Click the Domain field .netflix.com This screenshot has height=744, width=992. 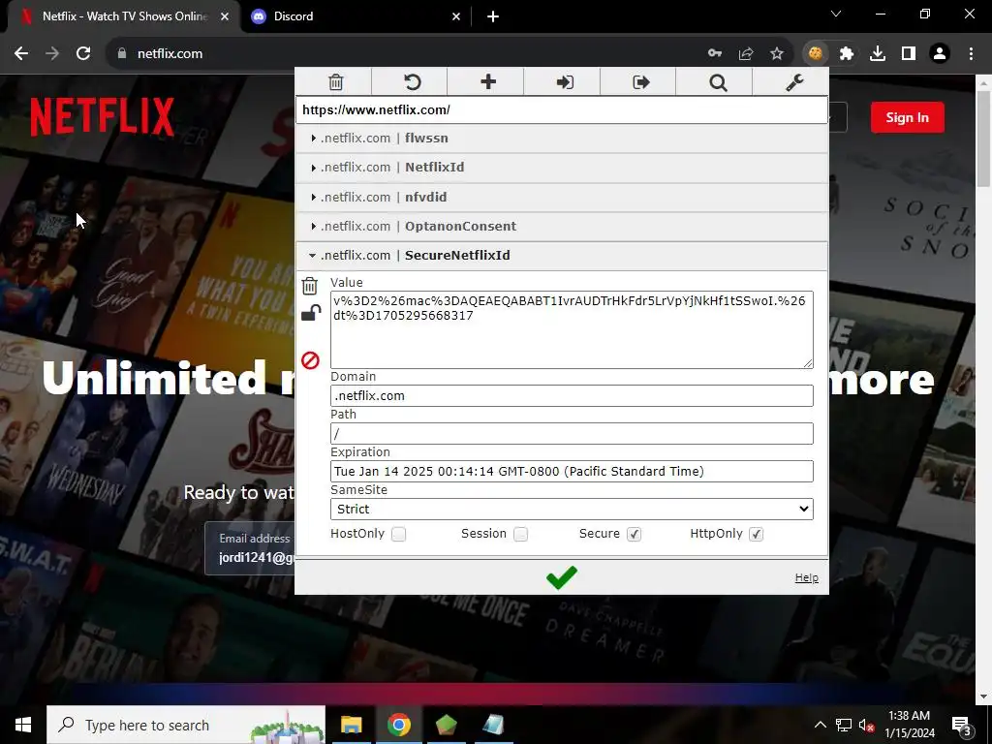pyautogui.click(x=572, y=395)
